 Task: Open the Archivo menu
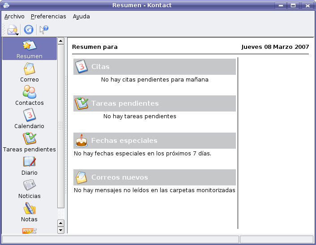[14, 16]
